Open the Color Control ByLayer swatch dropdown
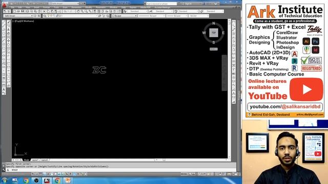 (x=124, y=16)
